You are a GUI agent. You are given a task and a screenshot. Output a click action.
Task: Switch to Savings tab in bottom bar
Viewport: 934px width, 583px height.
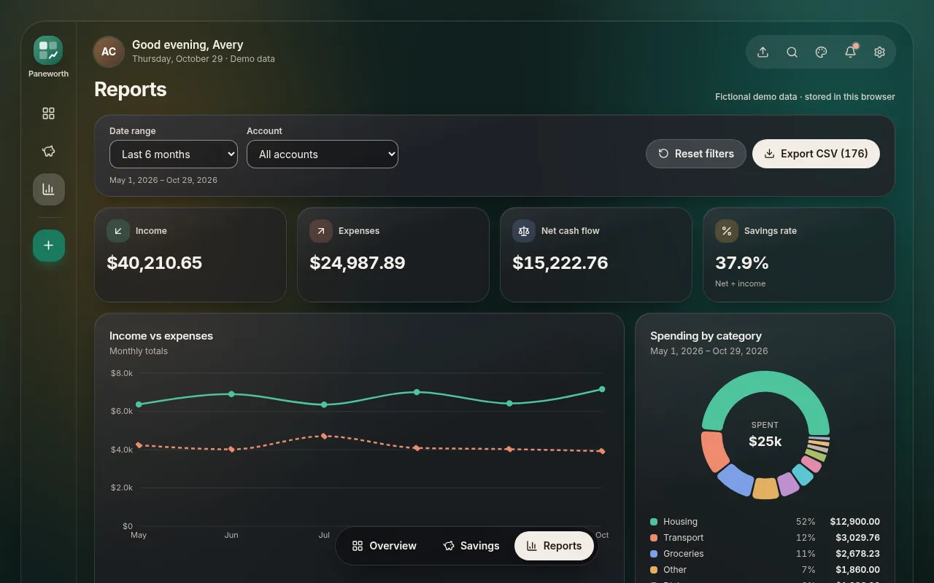[x=471, y=546]
